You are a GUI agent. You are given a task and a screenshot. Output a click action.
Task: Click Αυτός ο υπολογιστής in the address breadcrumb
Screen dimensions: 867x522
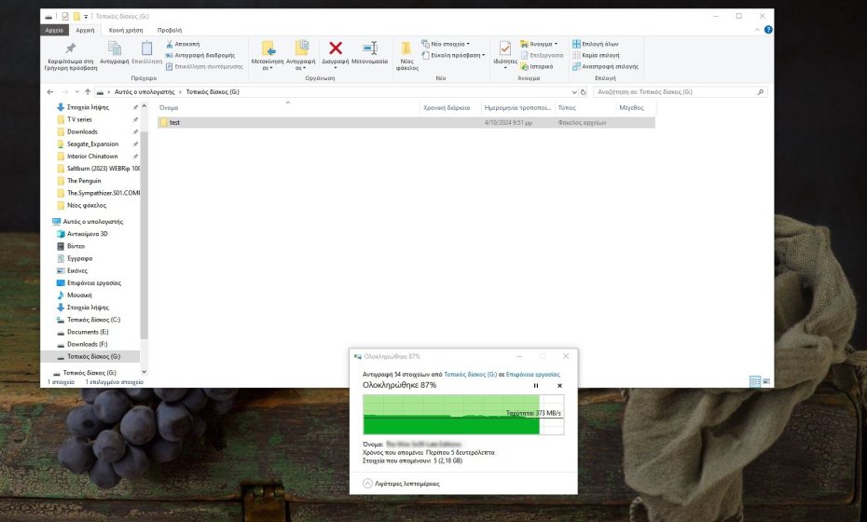144,91
